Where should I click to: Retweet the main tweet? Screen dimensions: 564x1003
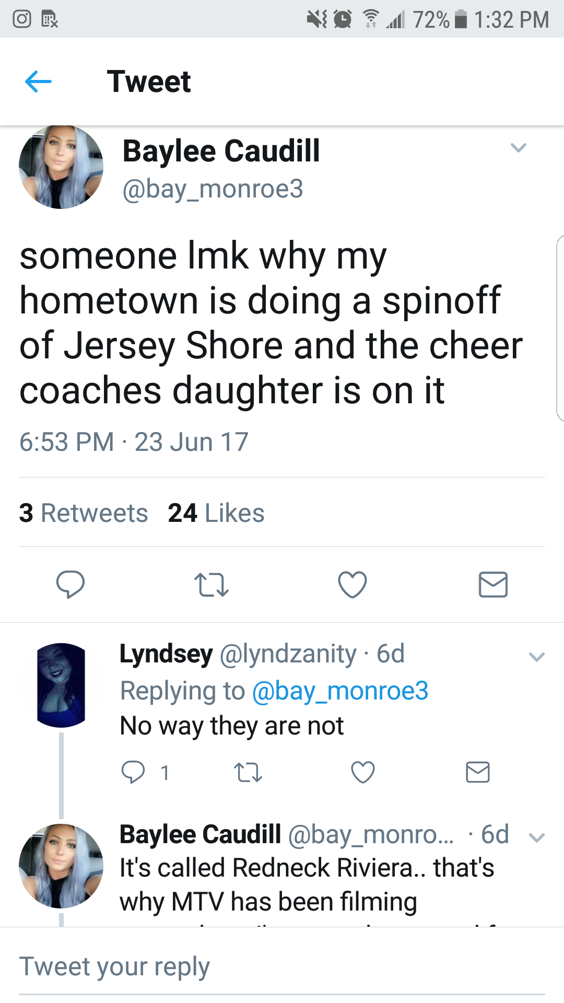(x=211, y=585)
